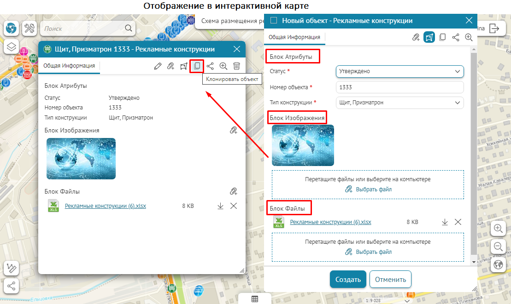Toggle checkbox in New object panel header

point(274,21)
